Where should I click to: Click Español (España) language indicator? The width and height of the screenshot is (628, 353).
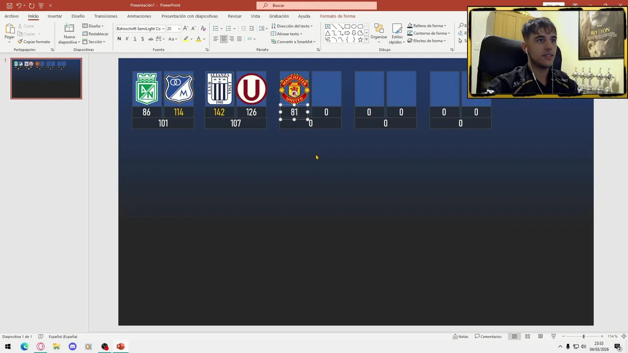63,336
